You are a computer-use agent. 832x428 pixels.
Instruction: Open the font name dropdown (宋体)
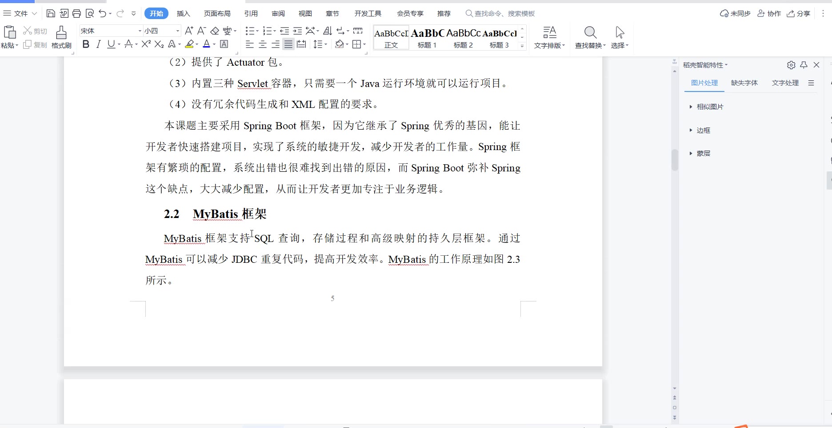(x=140, y=31)
